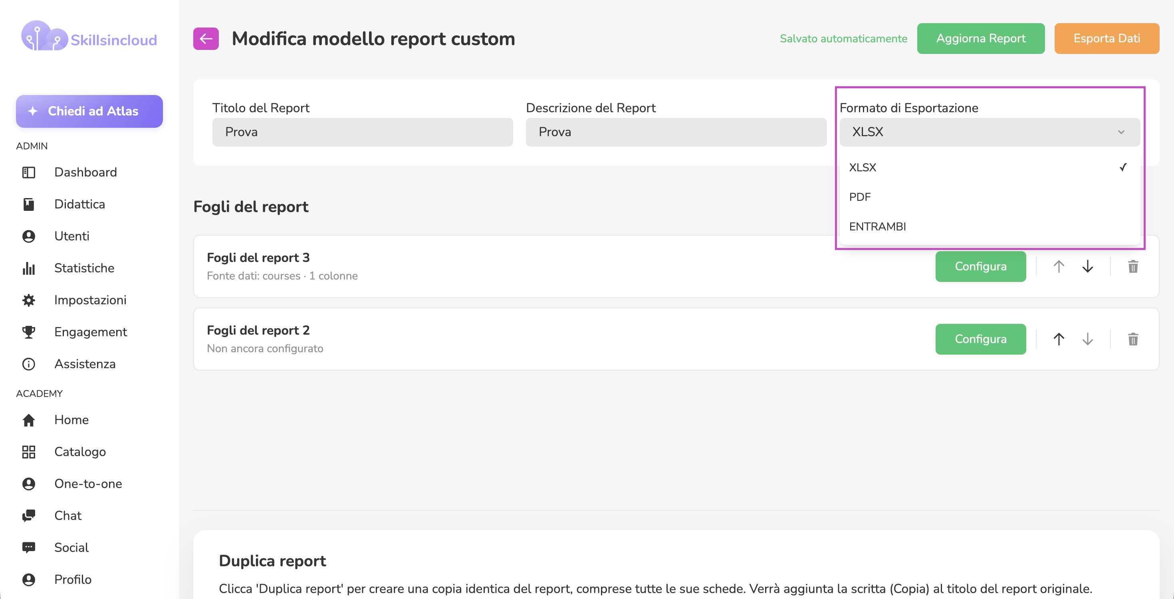Screen dimensions: 1174x599
Task: Click 'Salvato automaticamente' status text
Action: point(843,39)
